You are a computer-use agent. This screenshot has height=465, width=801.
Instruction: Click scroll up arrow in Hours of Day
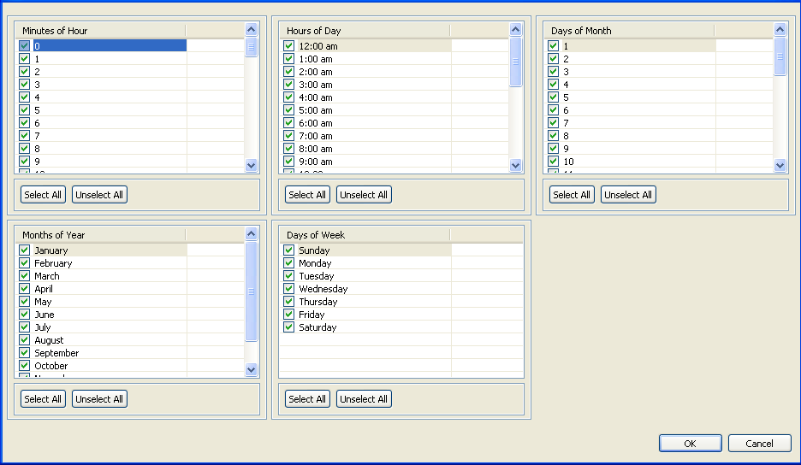pyautogui.click(x=515, y=30)
